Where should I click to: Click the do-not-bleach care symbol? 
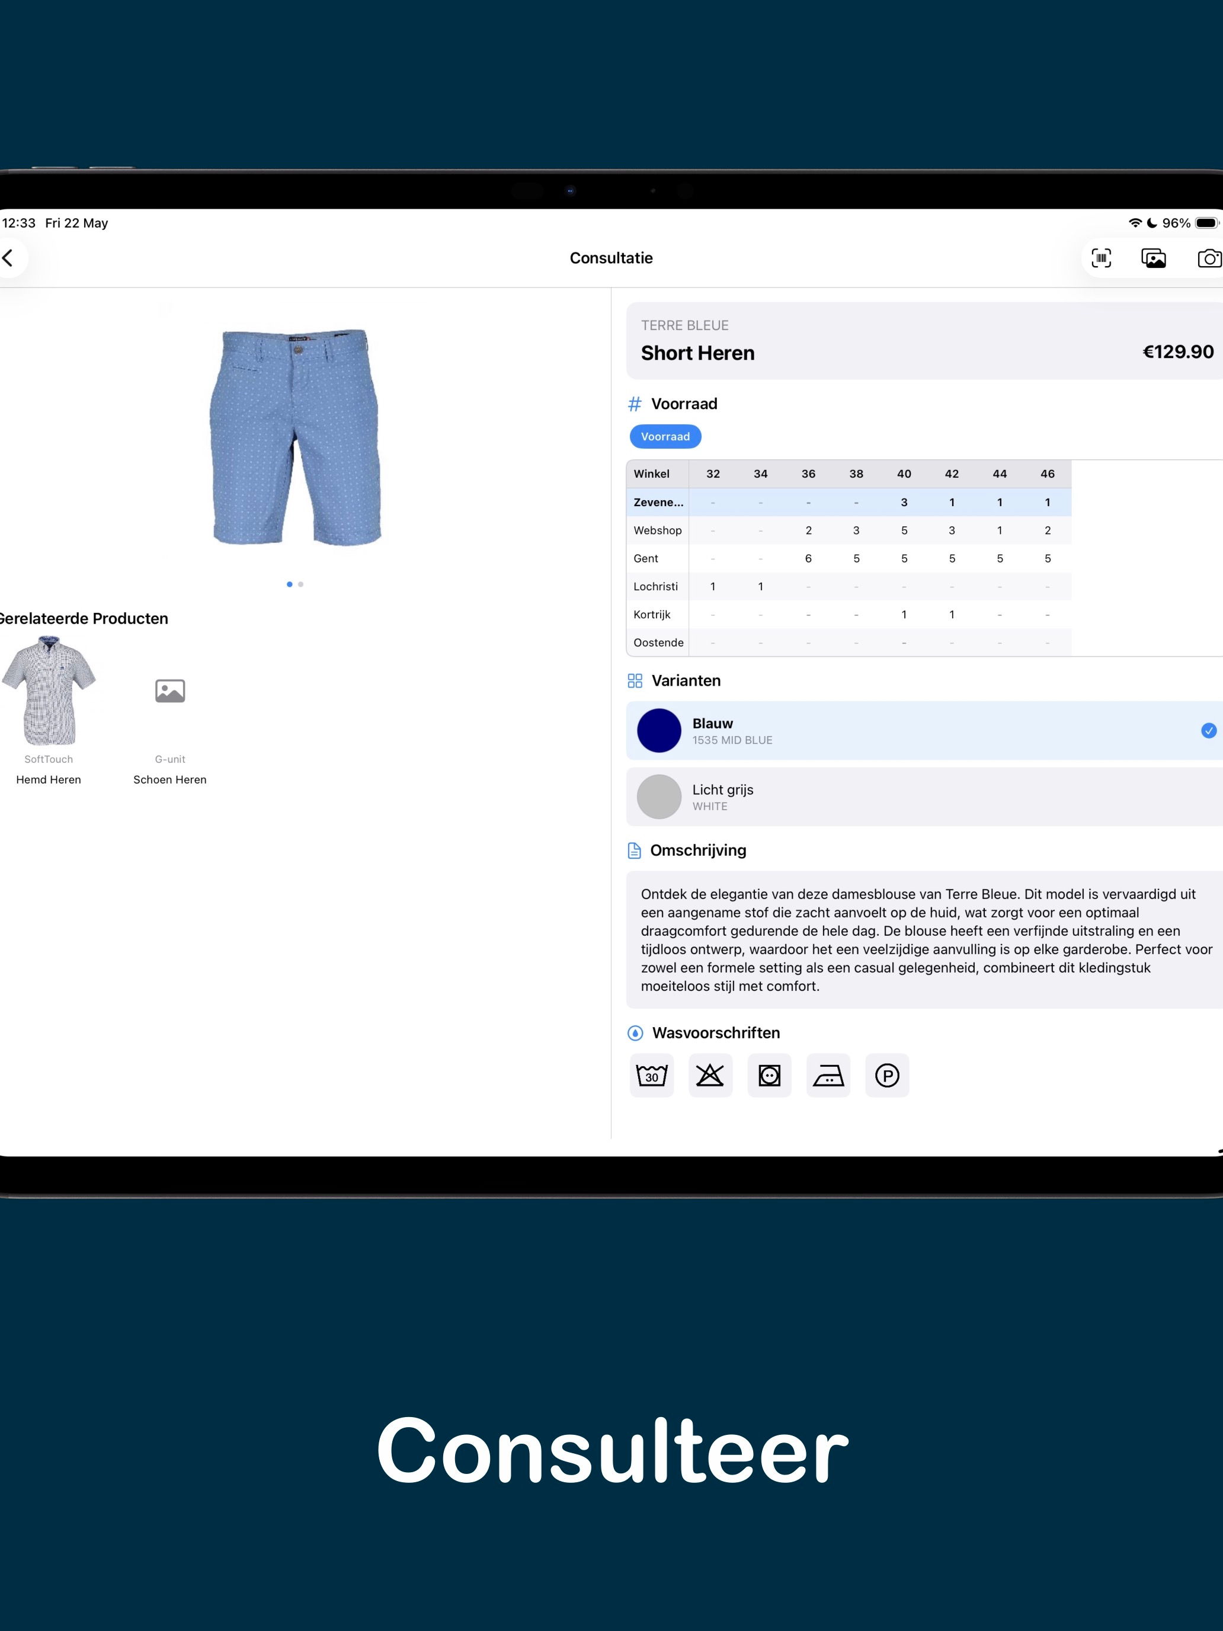coord(710,1075)
